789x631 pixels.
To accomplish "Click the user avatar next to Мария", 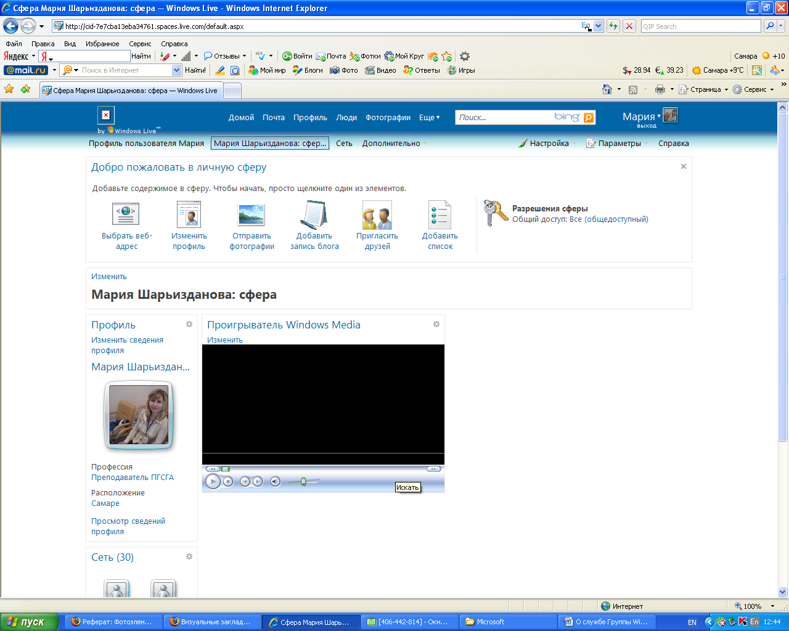I will pyautogui.click(x=671, y=115).
